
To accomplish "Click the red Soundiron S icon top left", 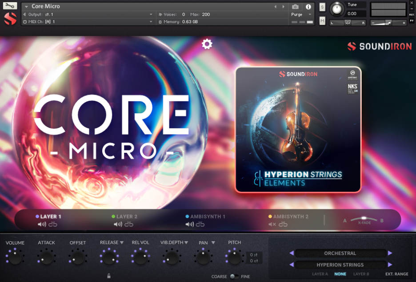I will click(x=10, y=19).
